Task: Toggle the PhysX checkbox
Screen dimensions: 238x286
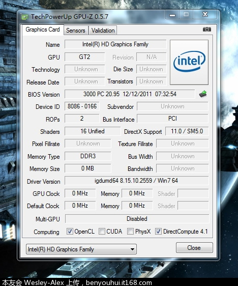Action: [x=130, y=231]
